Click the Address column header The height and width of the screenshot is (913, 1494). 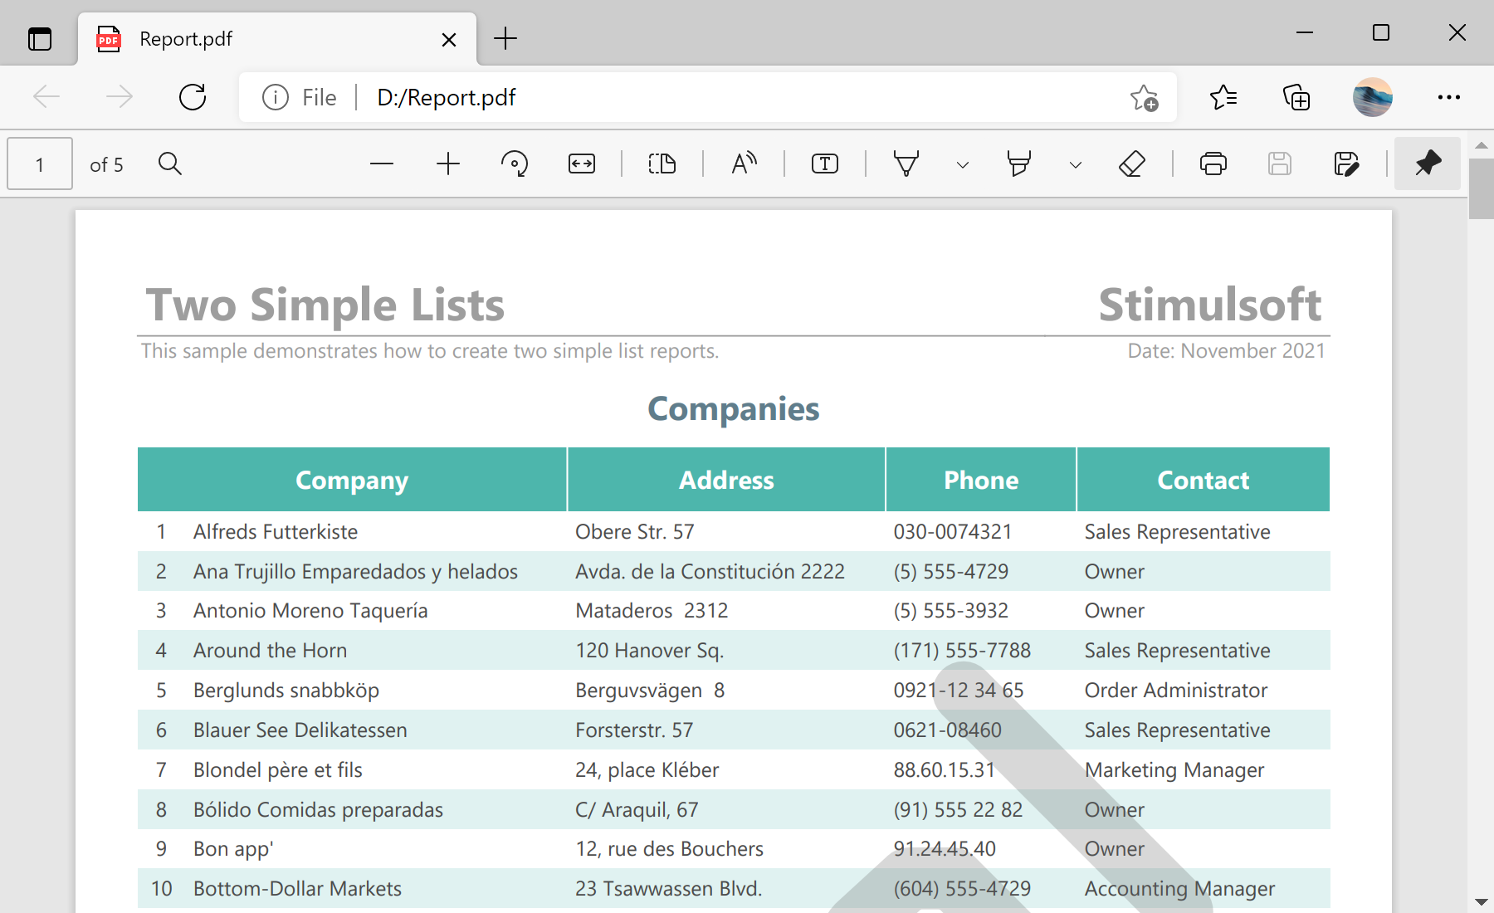(726, 480)
